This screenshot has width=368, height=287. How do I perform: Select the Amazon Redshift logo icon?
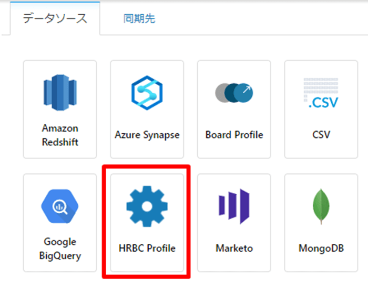[60, 93]
